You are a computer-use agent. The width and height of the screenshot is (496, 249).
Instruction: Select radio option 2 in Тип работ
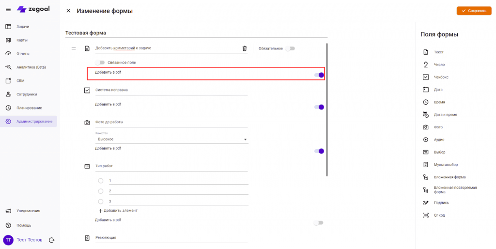coord(101,191)
